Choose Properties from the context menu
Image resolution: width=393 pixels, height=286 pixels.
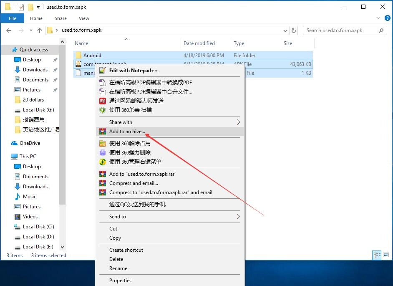120,281
